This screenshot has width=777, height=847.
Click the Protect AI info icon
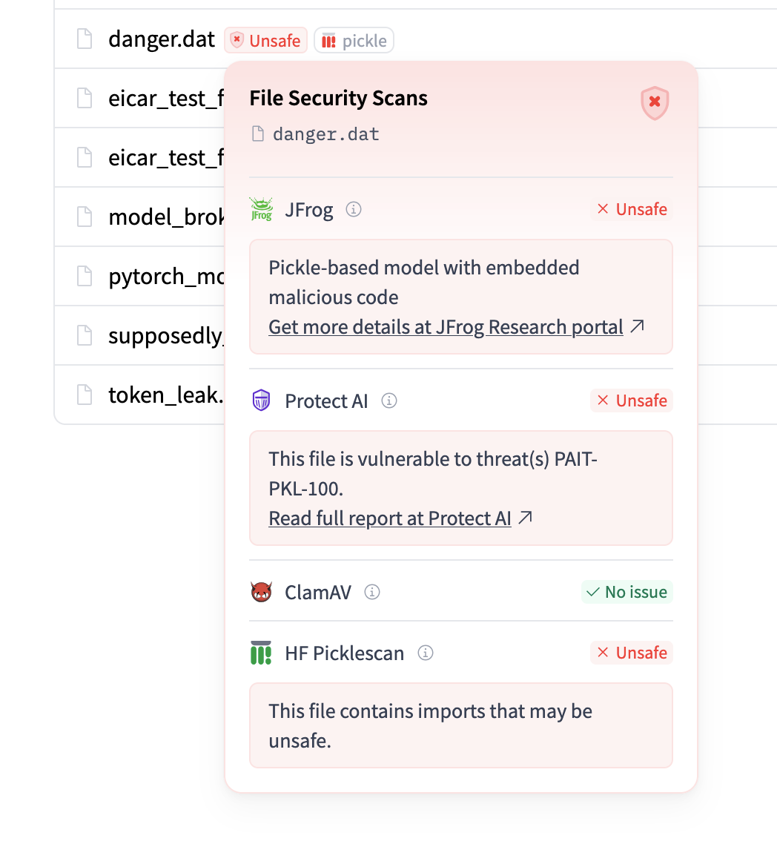point(389,401)
